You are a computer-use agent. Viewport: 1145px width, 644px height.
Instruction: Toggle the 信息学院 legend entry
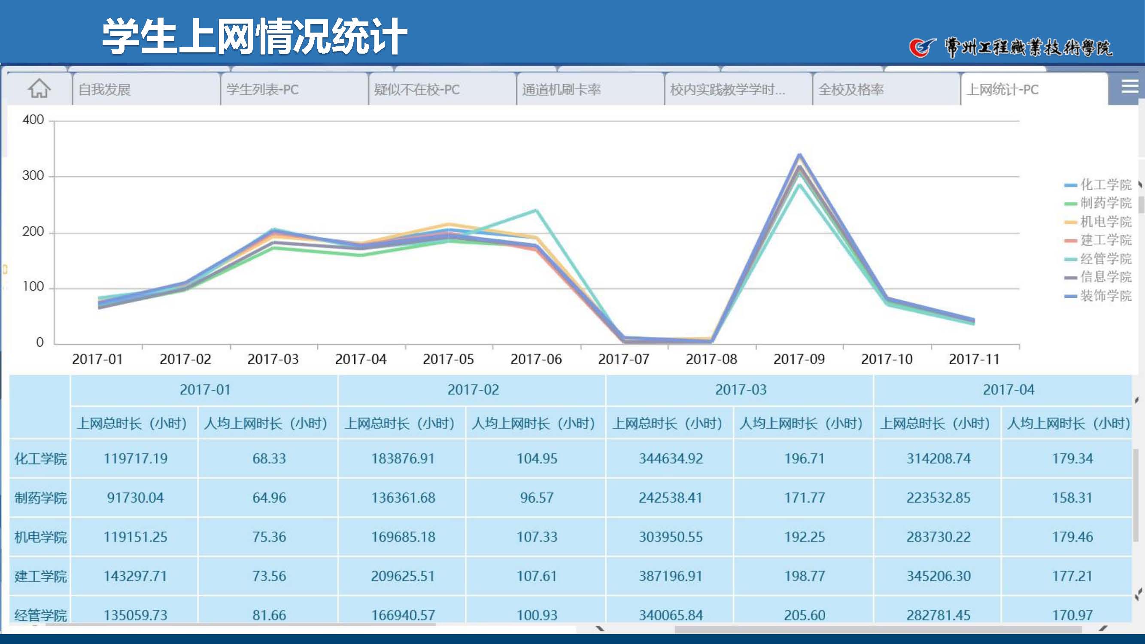[x=1106, y=277]
